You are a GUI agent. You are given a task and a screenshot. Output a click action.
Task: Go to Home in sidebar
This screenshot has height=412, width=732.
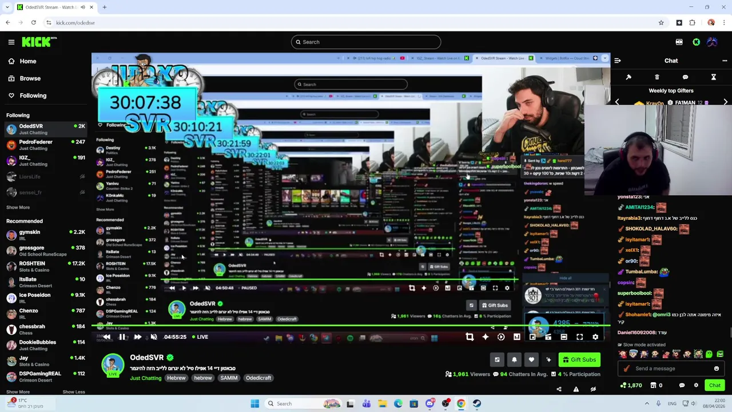pos(22,61)
